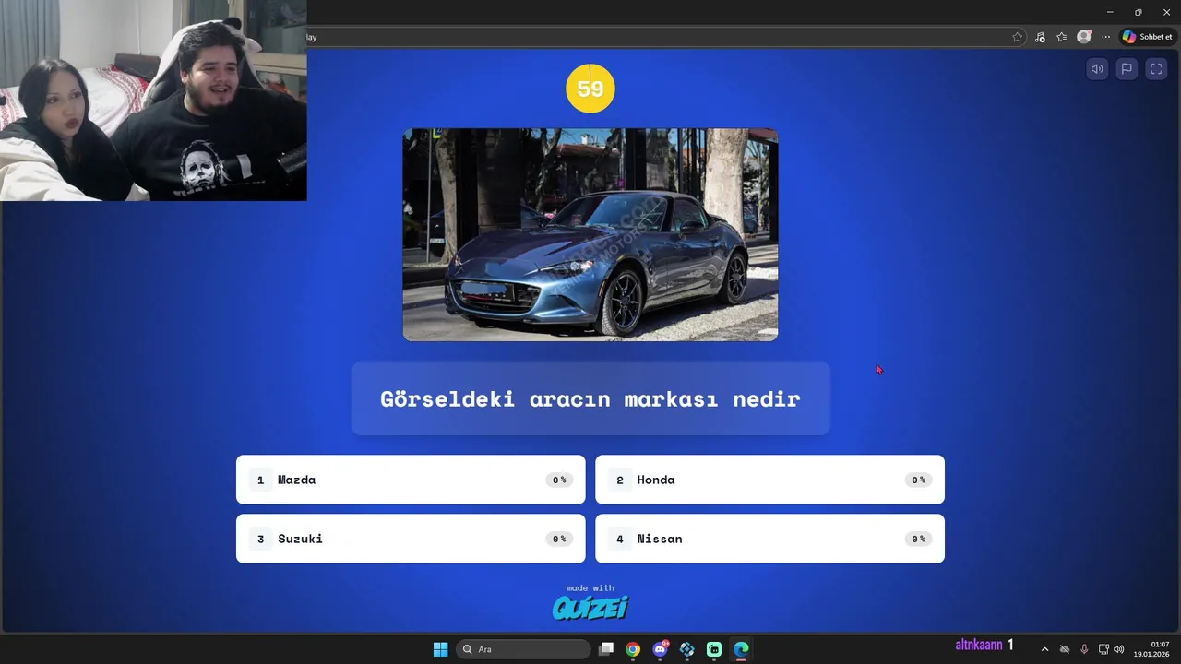Image resolution: width=1181 pixels, height=664 pixels.
Task: Click the yellow 59 countdown timer
Action: [590, 89]
